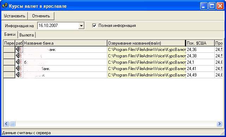Click the Установить button
226x137 pixels.
coord(14,16)
